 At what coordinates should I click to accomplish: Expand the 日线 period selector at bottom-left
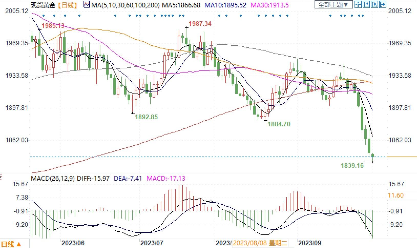11,244
